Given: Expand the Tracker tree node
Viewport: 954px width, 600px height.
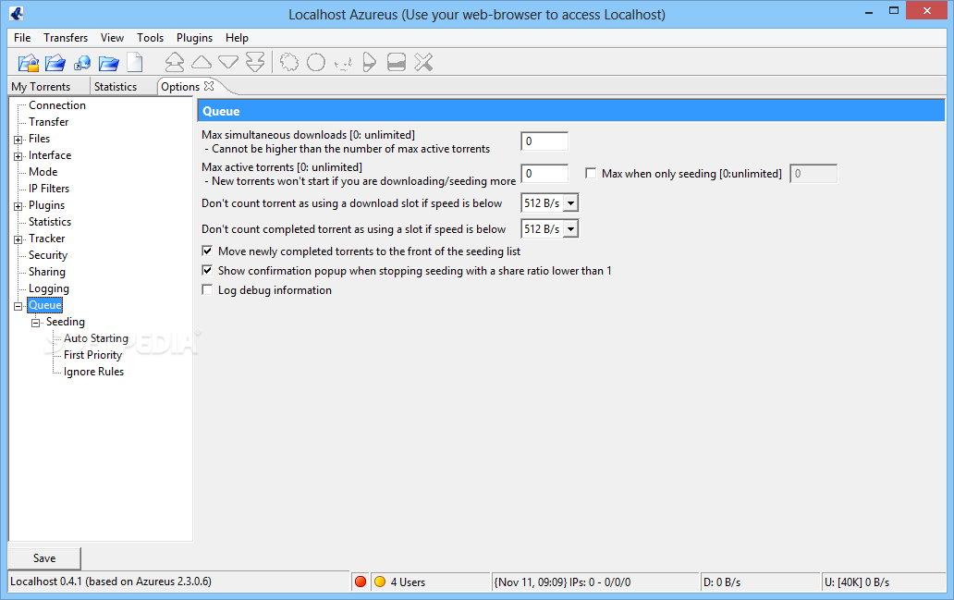Looking at the screenshot, I should [18, 239].
